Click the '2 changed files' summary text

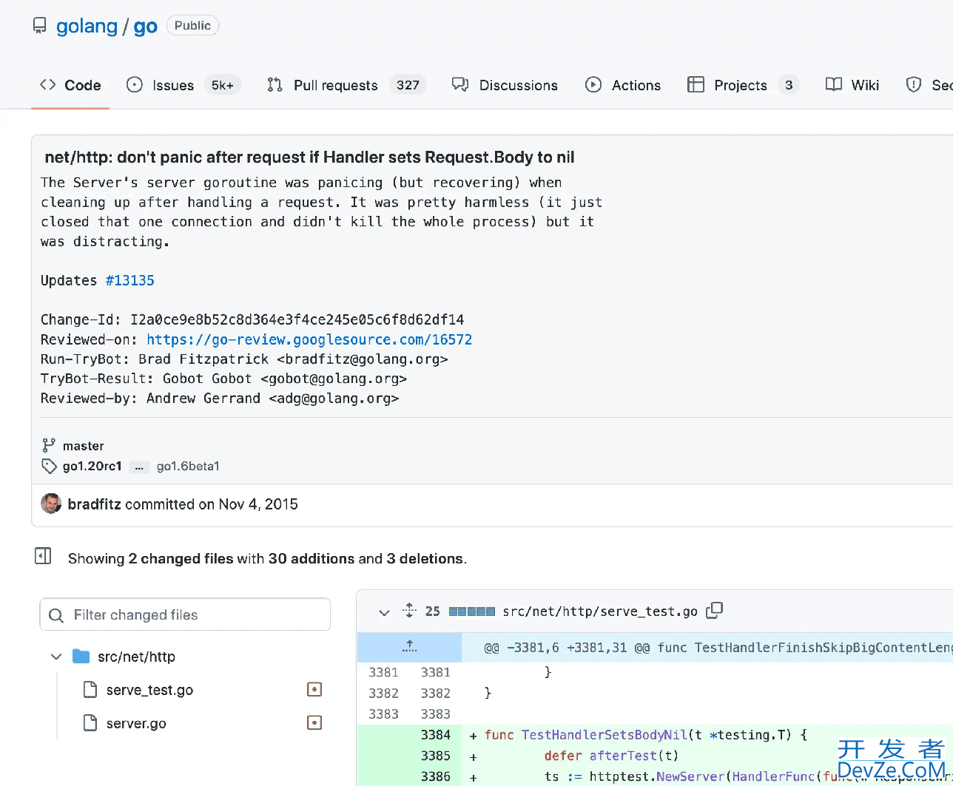click(x=181, y=558)
